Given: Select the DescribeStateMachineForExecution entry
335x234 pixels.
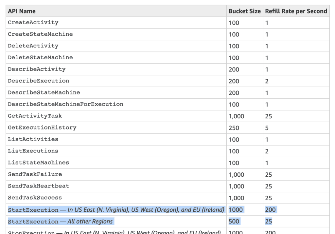Looking at the screenshot, I should [x=65, y=104].
